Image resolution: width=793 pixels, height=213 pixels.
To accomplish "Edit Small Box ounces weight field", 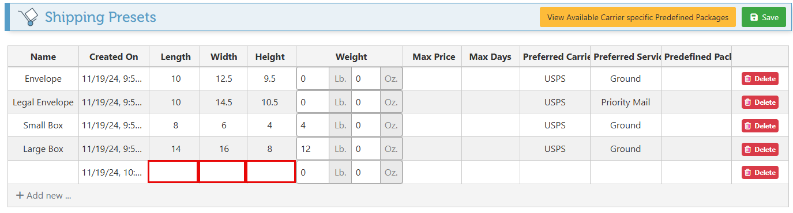I will pos(366,125).
